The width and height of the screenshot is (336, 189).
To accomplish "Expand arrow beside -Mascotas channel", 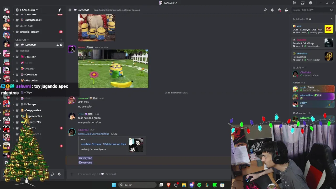I will (13, 80).
